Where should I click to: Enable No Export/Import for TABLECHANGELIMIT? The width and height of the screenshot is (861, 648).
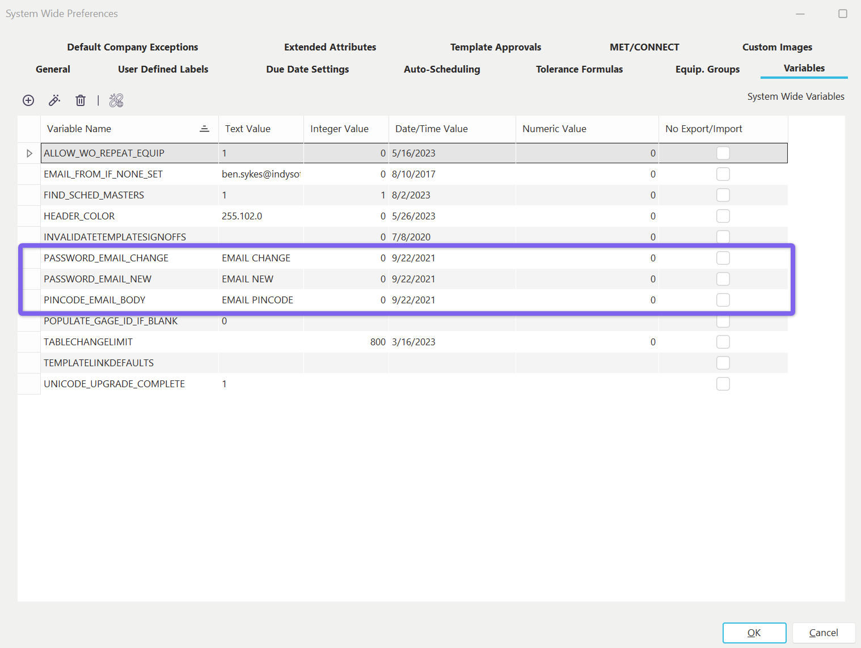click(723, 342)
